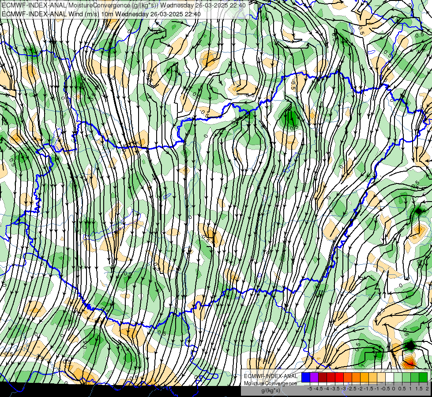Click the '2' label at legend's right end
Image resolution: width=432 pixels, height=397 pixels.
click(427, 389)
